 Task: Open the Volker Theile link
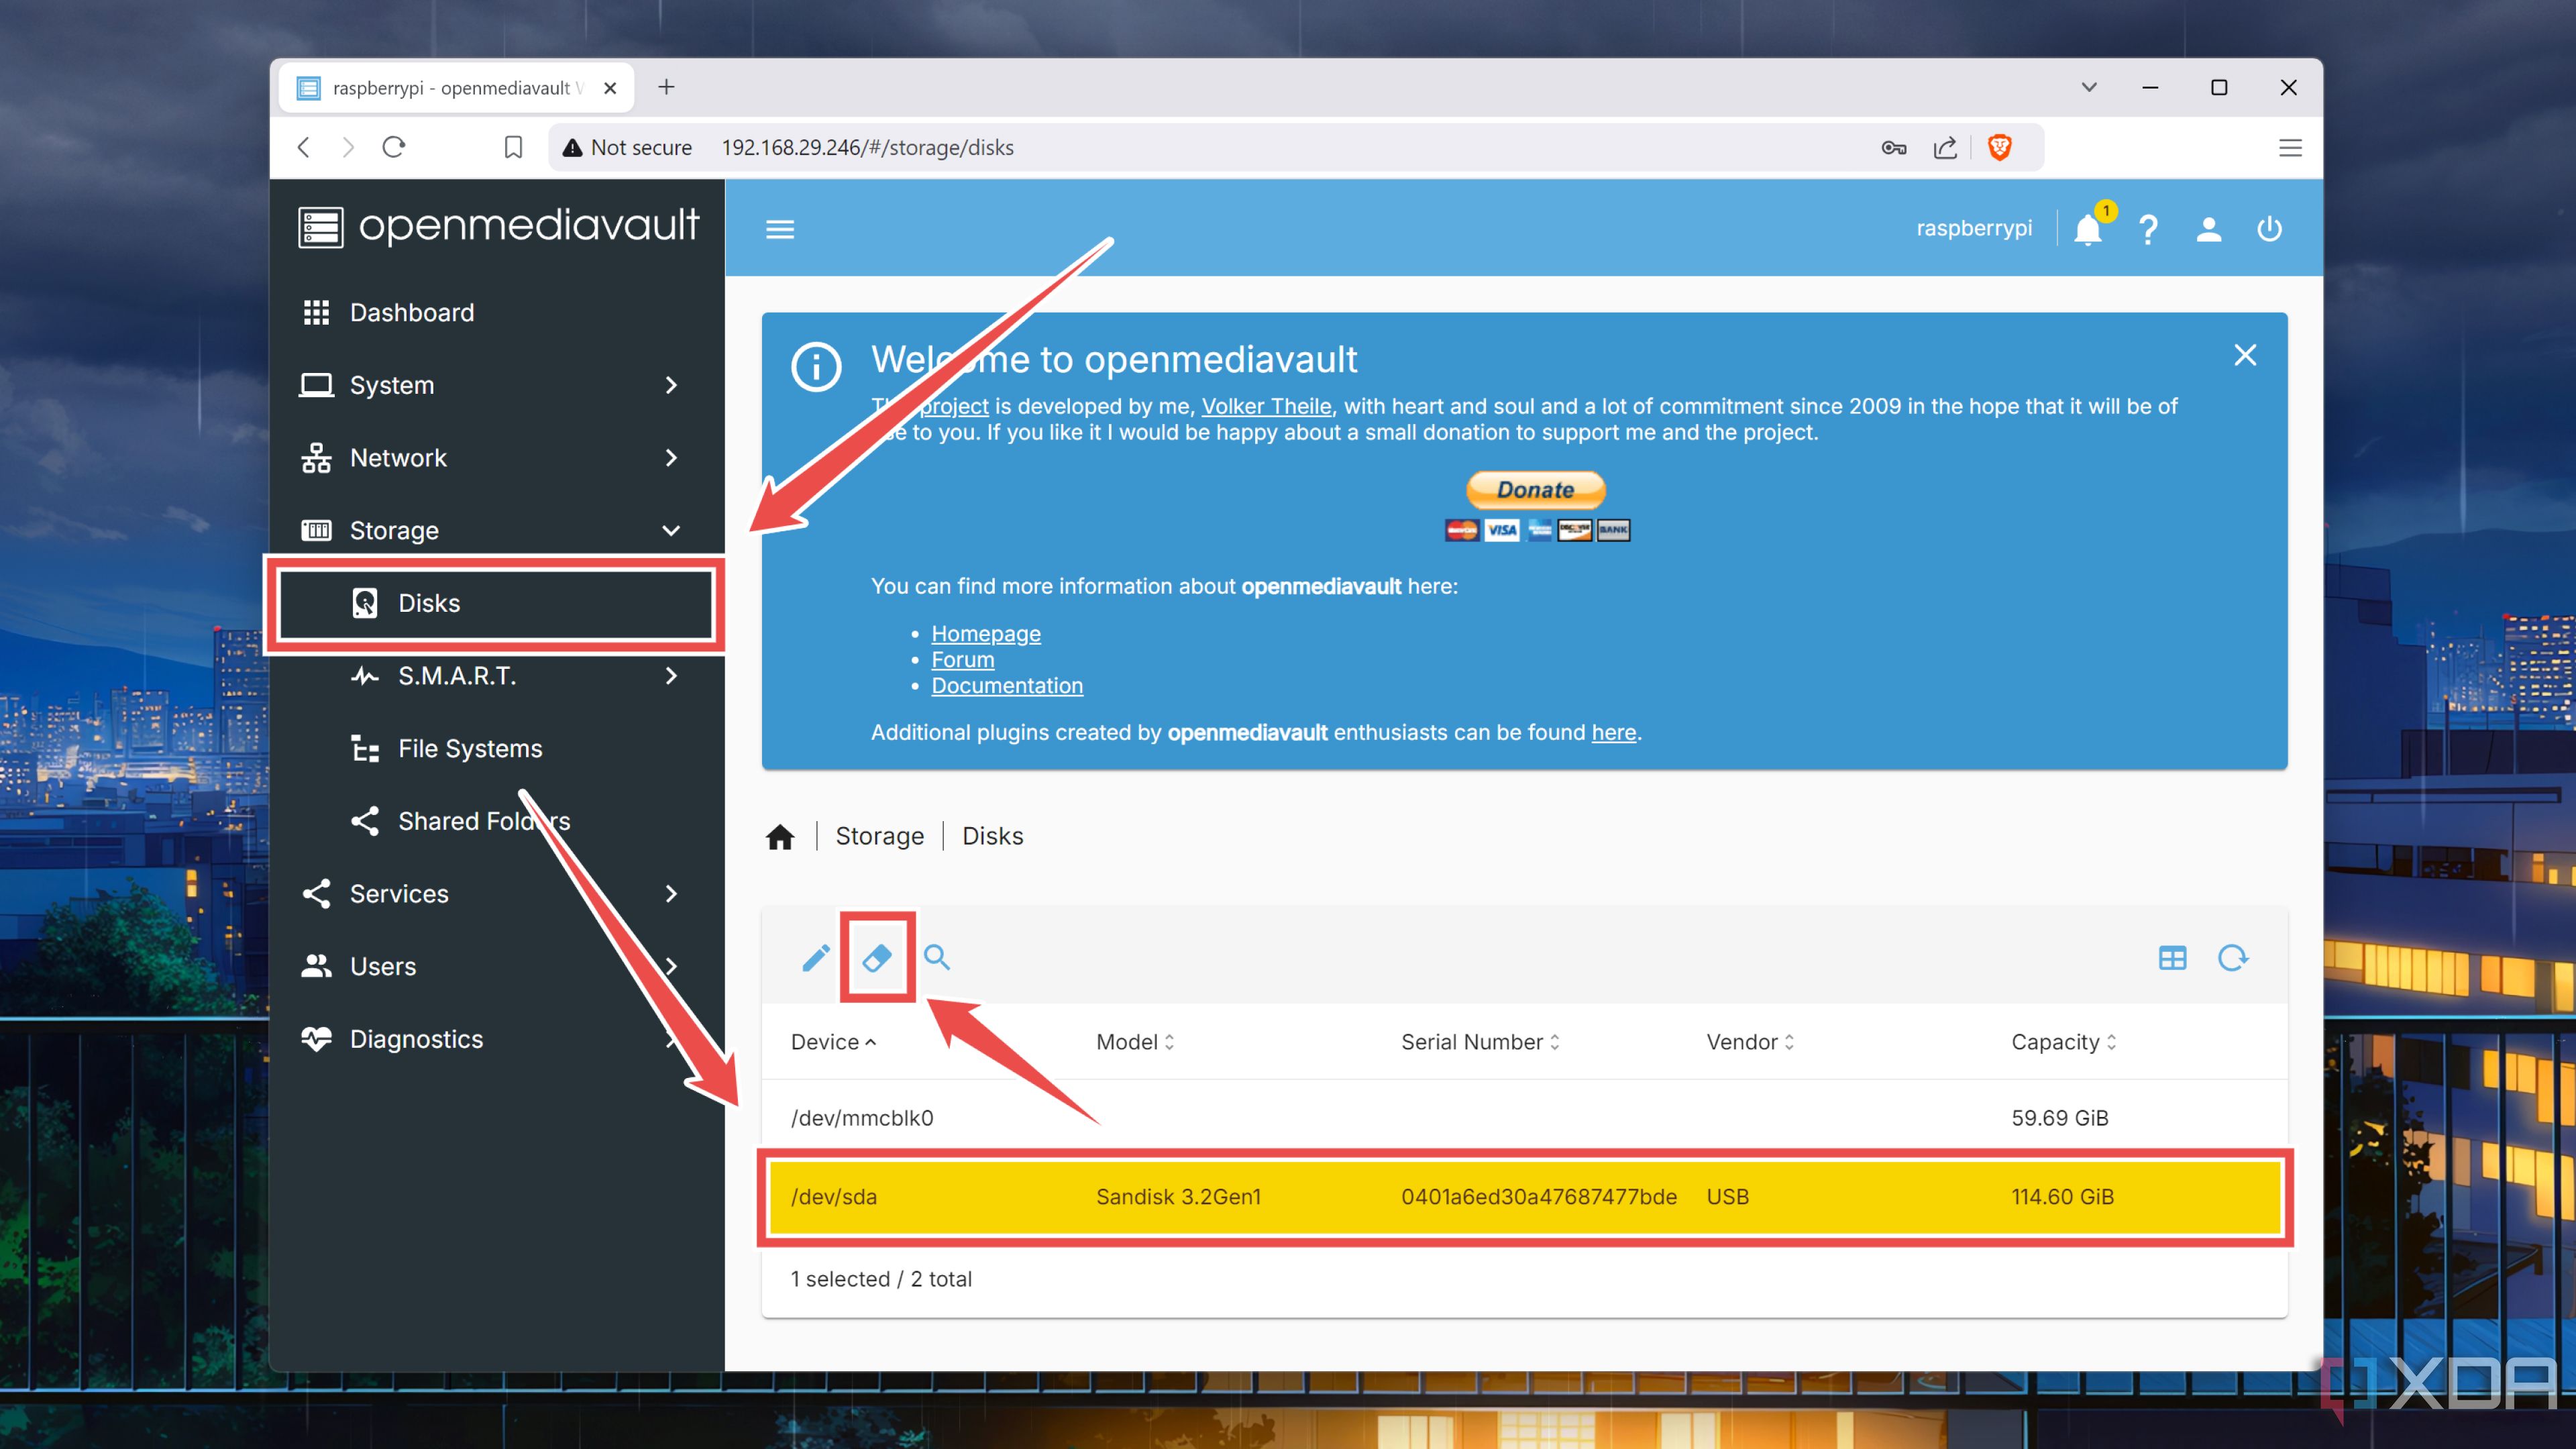click(1266, 406)
